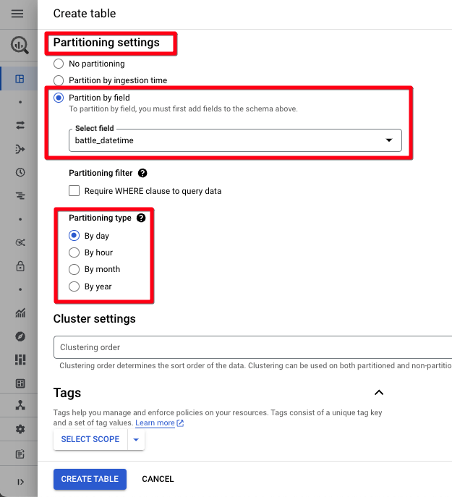Open Policy tags padlock icon
This screenshot has width=452, height=497.
[20, 266]
